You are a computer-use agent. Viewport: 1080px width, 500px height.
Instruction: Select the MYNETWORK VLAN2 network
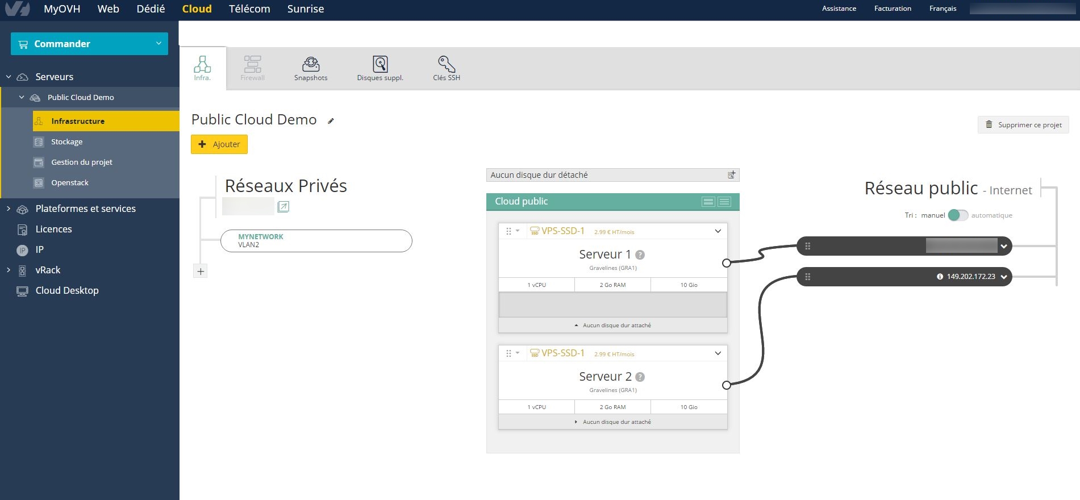pos(316,241)
